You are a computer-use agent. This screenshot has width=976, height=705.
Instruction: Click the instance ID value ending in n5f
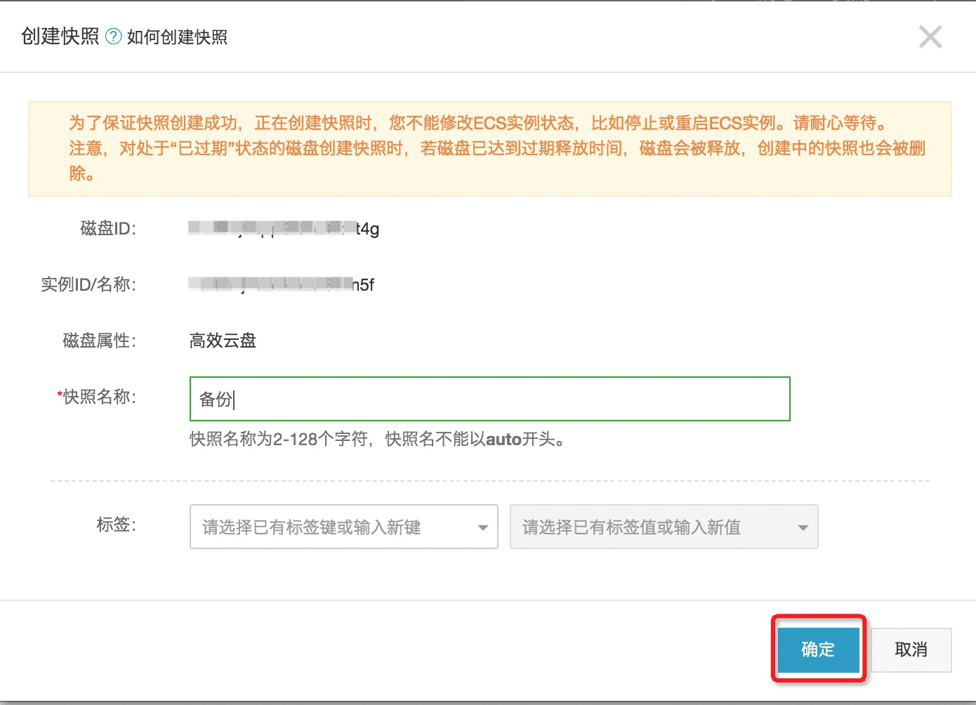[281, 284]
